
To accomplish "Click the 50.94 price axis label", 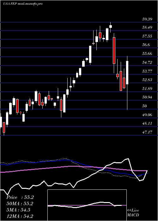I will (x=147, y=97).
